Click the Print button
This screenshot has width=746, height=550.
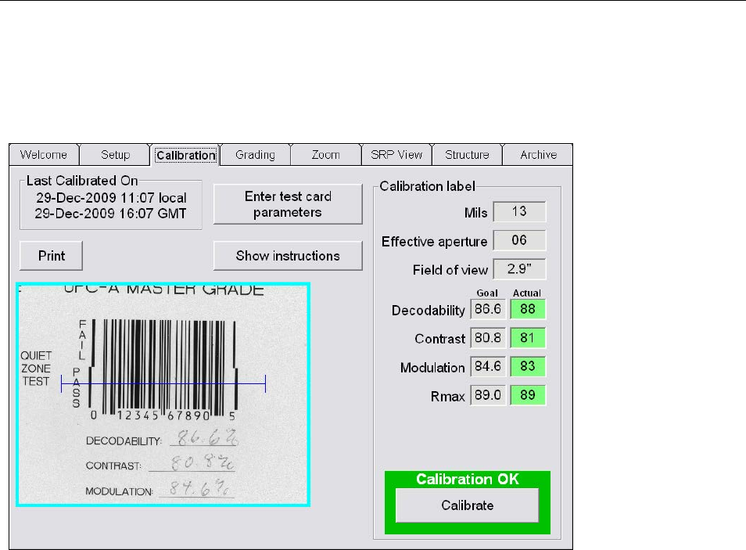(x=52, y=256)
